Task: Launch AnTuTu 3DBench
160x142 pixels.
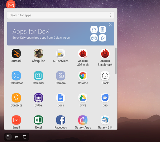Action: [83, 53]
